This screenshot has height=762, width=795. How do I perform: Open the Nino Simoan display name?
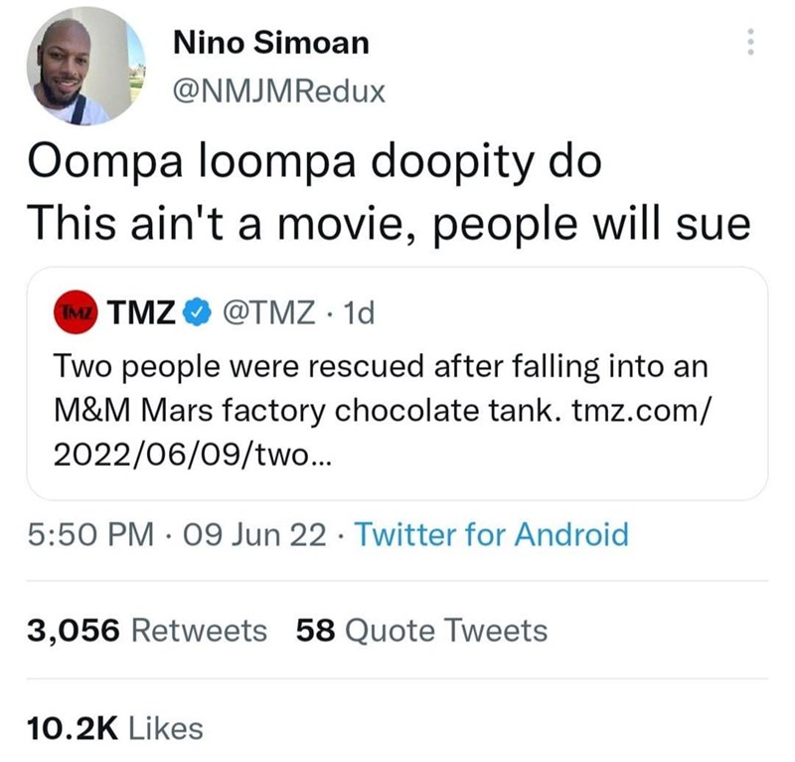click(270, 43)
